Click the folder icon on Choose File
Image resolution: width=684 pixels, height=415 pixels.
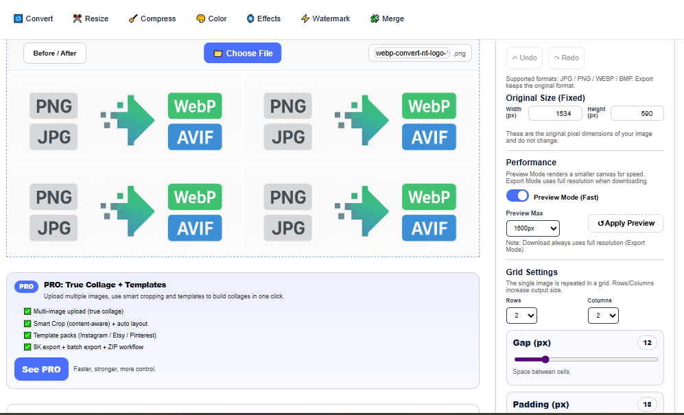pos(218,53)
